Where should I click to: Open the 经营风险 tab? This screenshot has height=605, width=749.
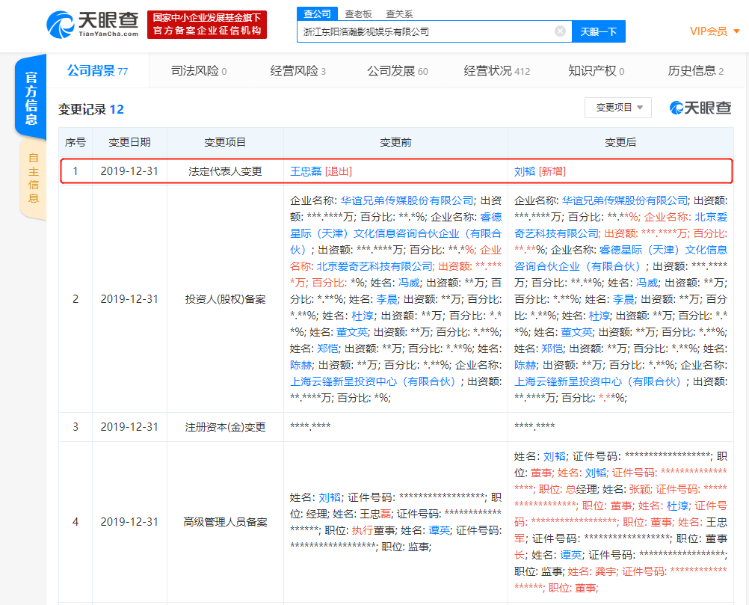(x=296, y=68)
